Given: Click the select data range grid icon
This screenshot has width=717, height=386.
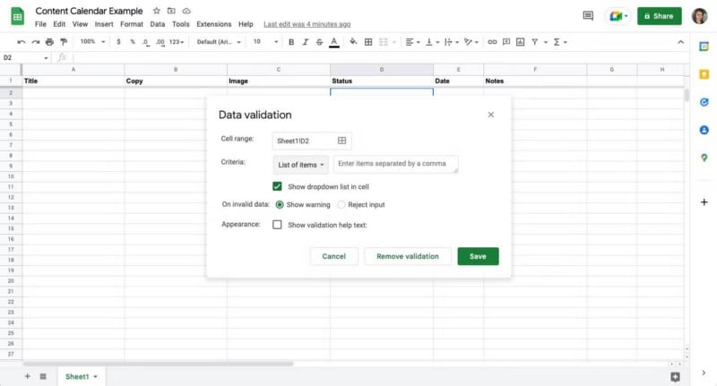Looking at the screenshot, I should tap(341, 141).
